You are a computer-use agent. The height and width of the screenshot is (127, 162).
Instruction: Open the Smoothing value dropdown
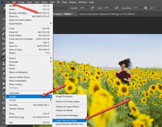[141, 8]
